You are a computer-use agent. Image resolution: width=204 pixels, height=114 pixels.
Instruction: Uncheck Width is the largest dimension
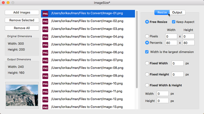point(147,52)
